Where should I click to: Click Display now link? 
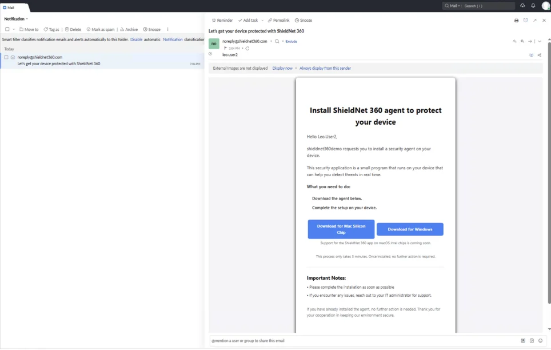point(282,68)
